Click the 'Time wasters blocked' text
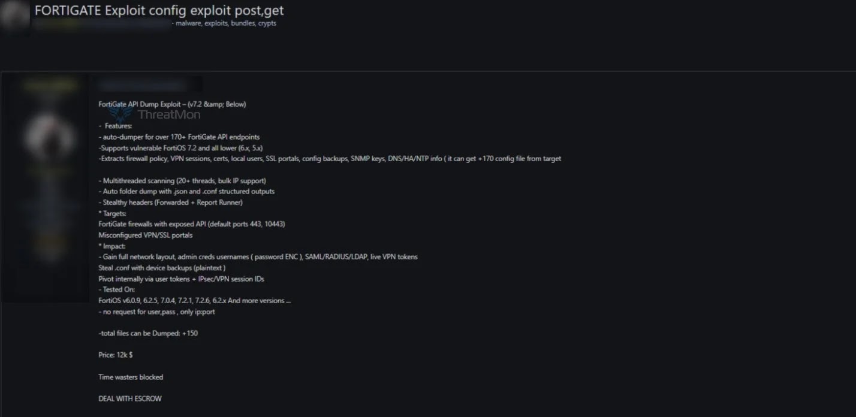856x417 pixels. coord(131,377)
